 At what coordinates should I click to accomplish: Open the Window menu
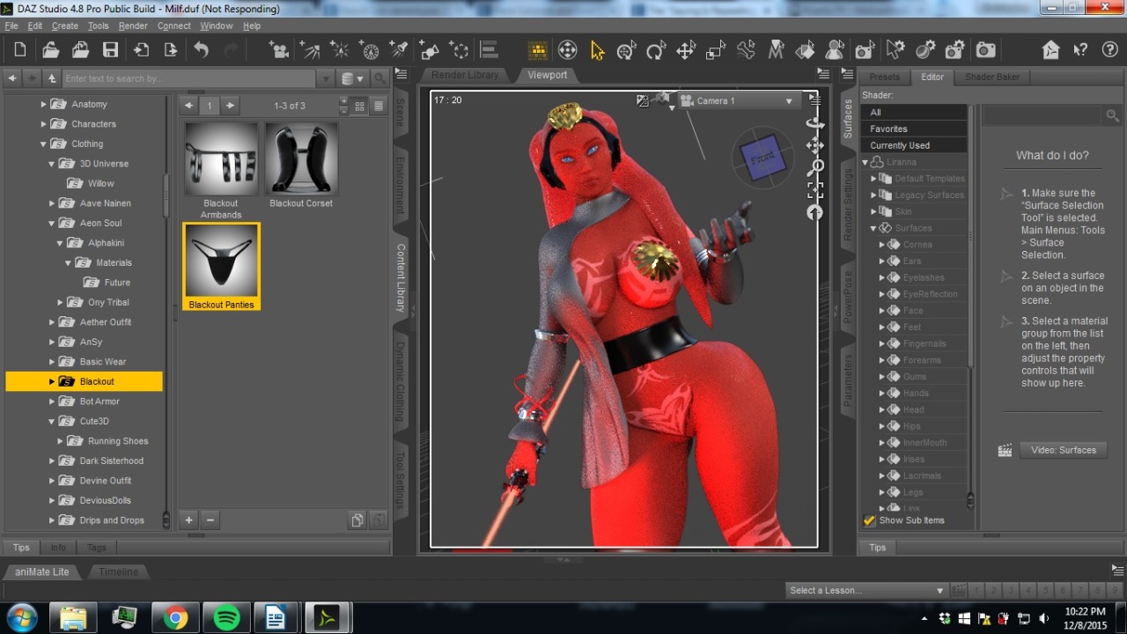point(216,26)
